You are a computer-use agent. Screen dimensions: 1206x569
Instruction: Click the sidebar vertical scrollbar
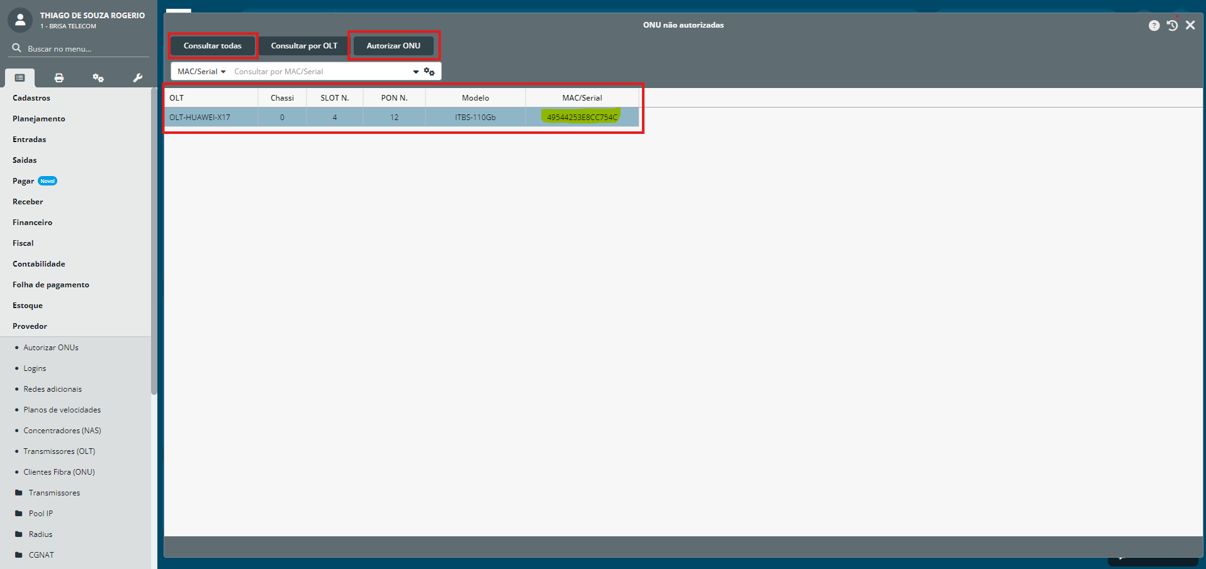pyautogui.click(x=154, y=251)
